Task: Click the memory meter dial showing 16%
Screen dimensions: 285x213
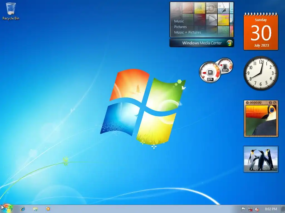Action: point(225,66)
